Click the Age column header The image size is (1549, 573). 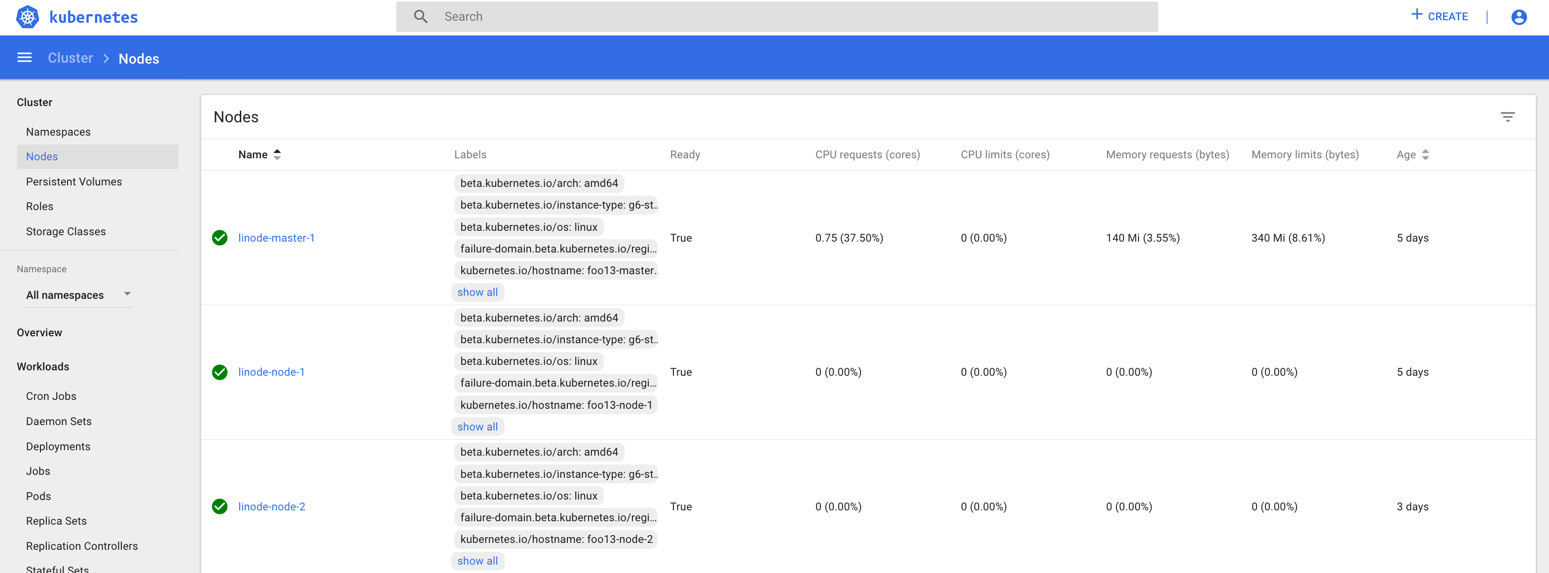[x=1406, y=154]
